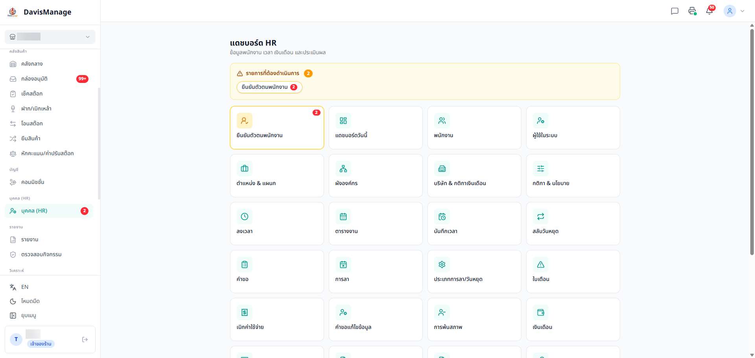Viewport: 755px width, 358px height.
Task: Collapse the sidebar with ยุบเมนู
Action: 50,315
